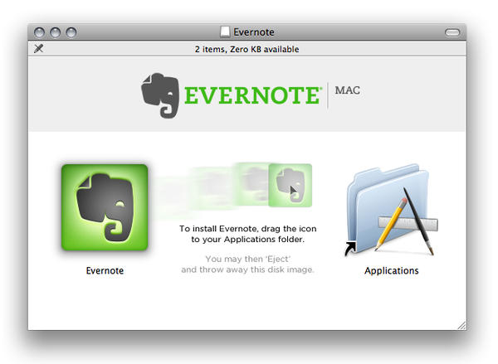Click the "Evernote" label under the app icon

click(105, 270)
